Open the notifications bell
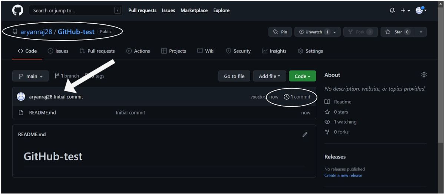The width and height of the screenshot is (445, 195). tap(392, 11)
